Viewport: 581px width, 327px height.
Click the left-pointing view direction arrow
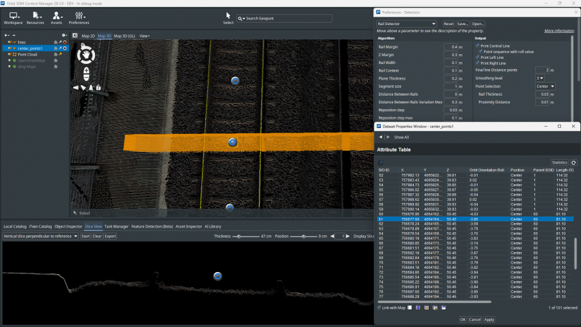(x=76, y=88)
